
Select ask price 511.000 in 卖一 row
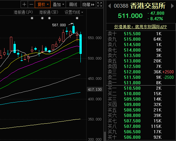click(132, 83)
